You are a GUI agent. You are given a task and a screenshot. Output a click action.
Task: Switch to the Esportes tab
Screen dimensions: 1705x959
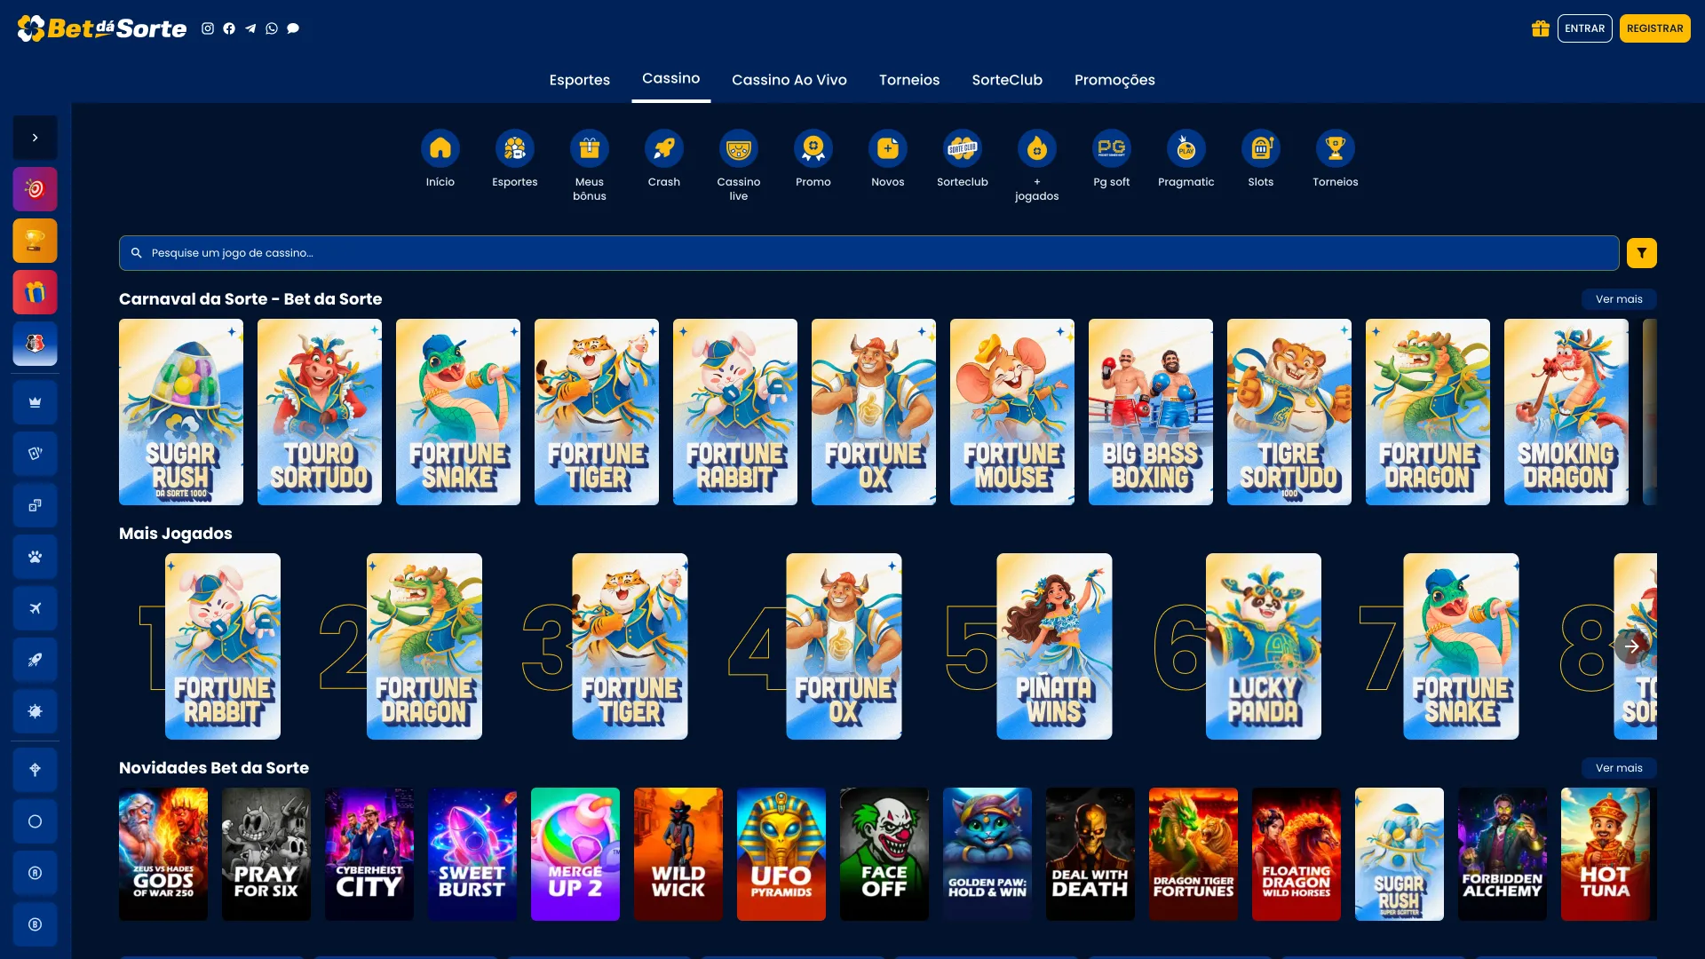coord(580,80)
